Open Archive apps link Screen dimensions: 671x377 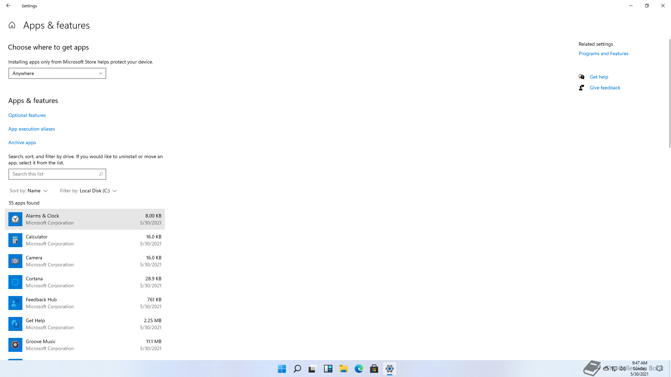pyautogui.click(x=22, y=142)
